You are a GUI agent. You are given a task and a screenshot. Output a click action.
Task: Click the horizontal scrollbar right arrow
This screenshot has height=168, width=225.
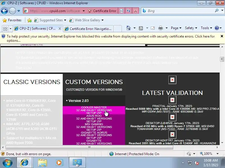click(x=217, y=147)
